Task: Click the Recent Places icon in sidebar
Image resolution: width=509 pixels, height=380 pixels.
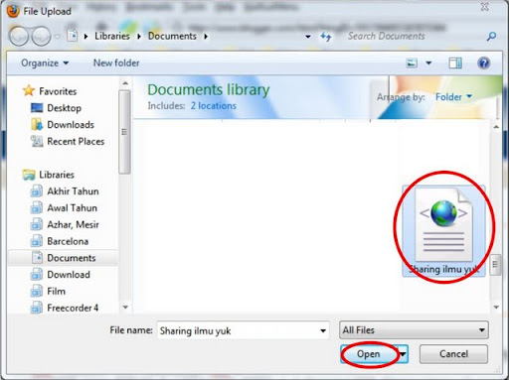Action: pos(37,141)
